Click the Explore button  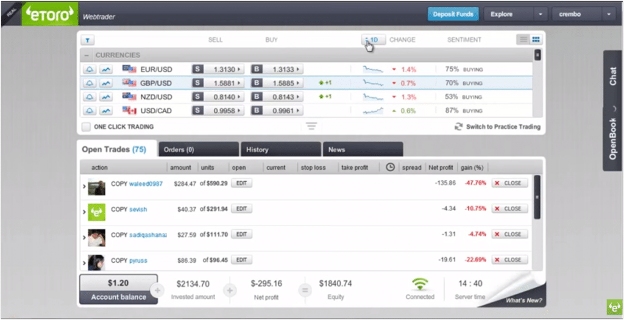coord(508,15)
